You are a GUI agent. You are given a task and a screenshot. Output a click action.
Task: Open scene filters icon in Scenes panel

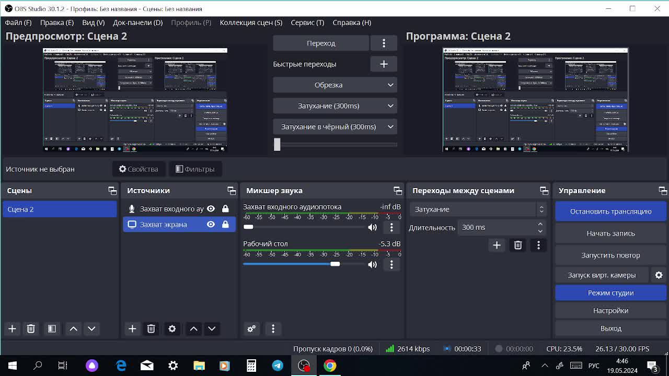[x=52, y=328]
